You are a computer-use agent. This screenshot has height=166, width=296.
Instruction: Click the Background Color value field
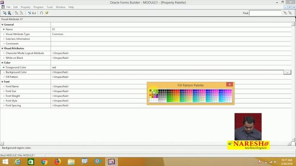(x=167, y=72)
